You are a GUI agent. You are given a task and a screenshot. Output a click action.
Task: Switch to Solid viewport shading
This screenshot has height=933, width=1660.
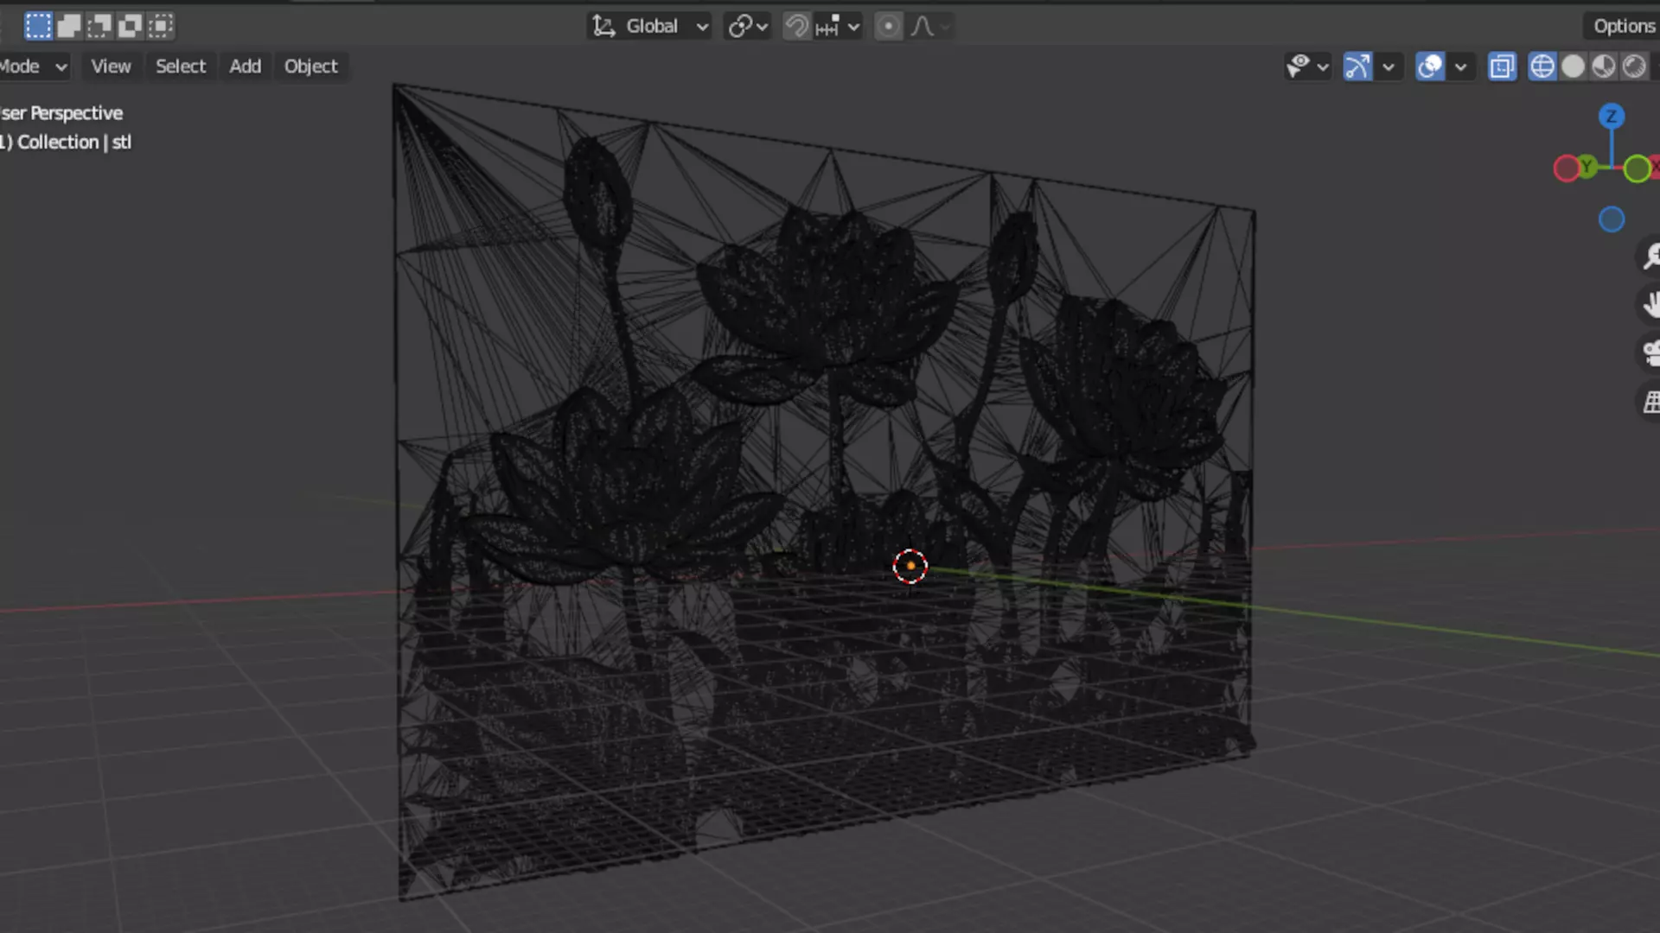point(1573,67)
